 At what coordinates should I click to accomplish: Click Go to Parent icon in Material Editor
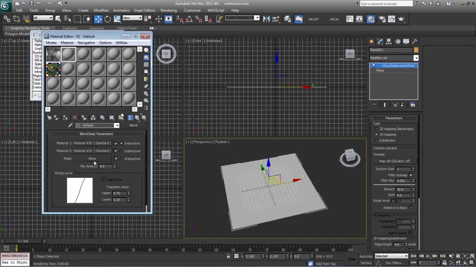tap(137, 117)
